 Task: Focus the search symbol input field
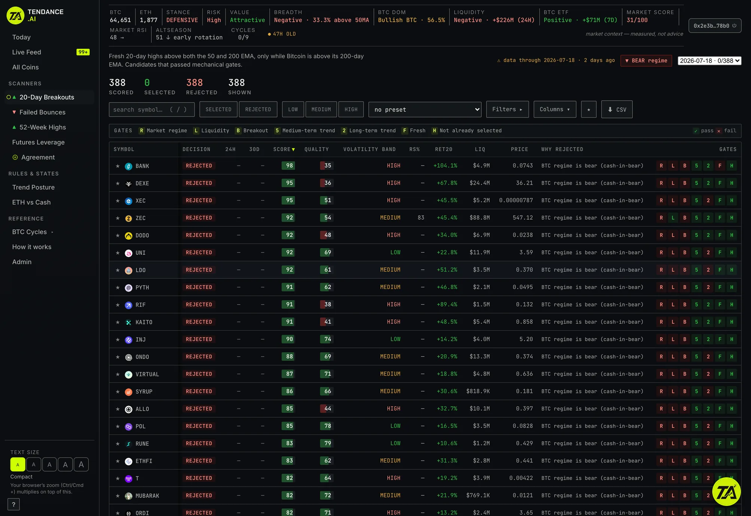coord(152,110)
